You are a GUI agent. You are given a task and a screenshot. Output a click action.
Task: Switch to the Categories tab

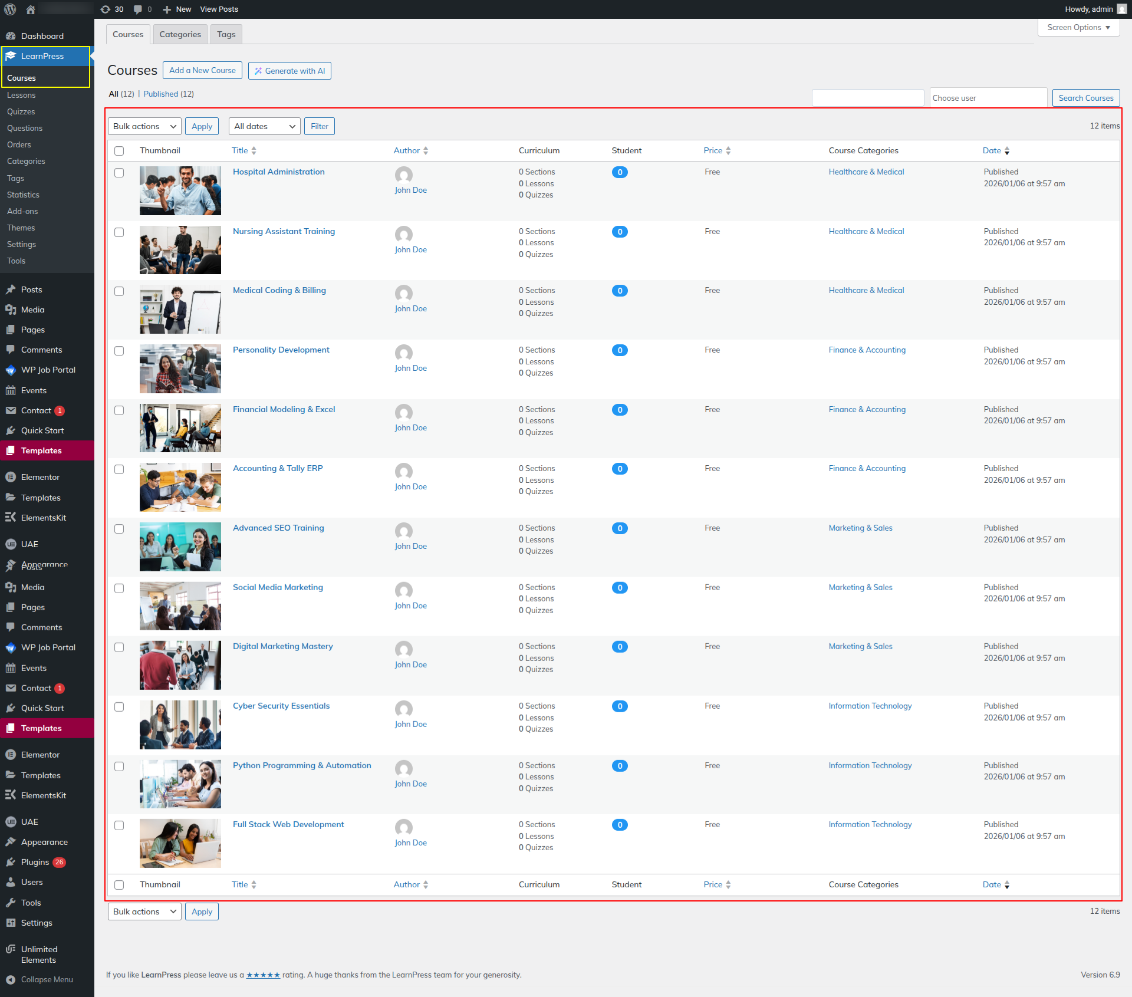[x=180, y=34]
